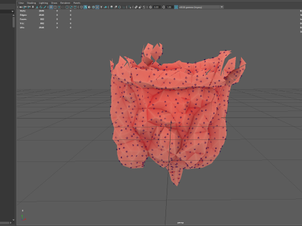The height and width of the screenshot is (226, 302).
Task: Toggle Wireframe on Shaded icon
Action: pyautogui.click(x=93, y=7)
